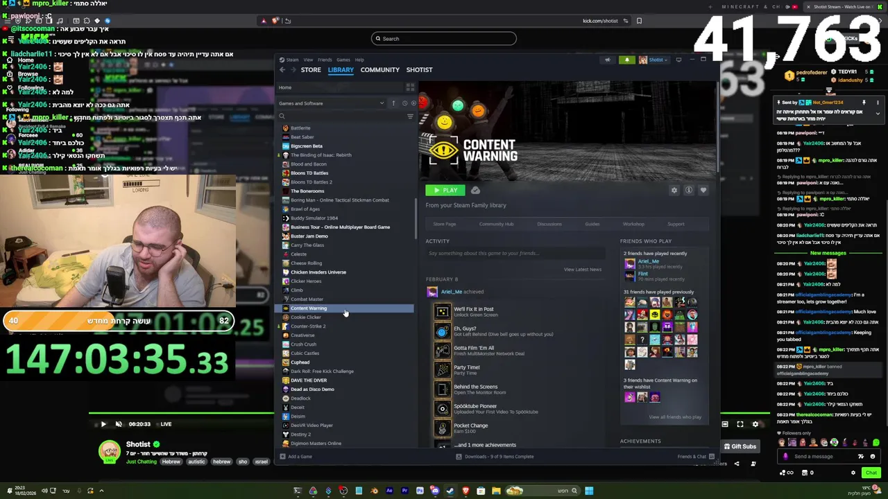Click the activity status input field
This screenshot has width=888, height=499.
[x=514, y=253]
